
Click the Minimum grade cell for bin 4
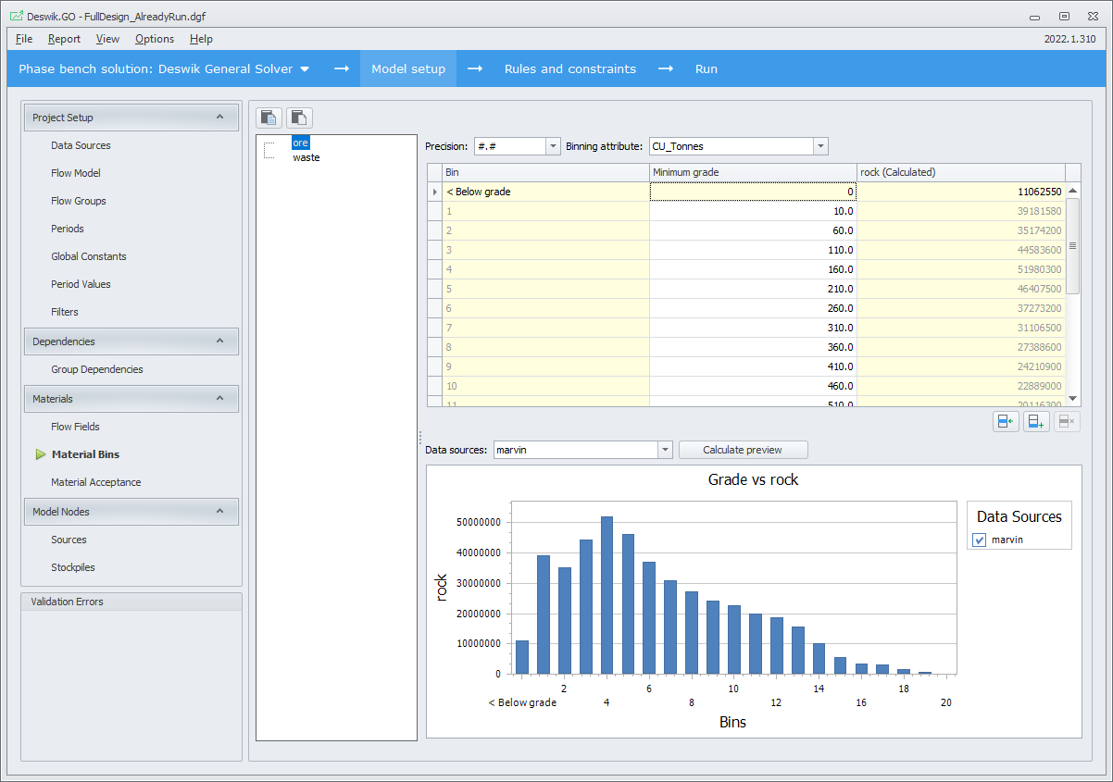[x=752, y=269]
